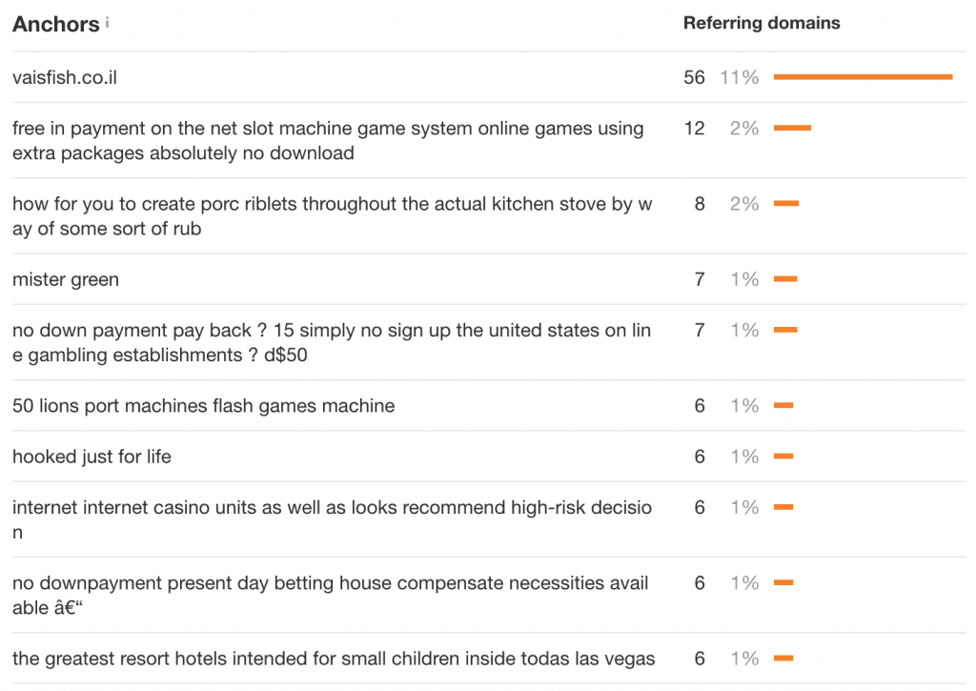Image resolution: width=976 pixels, height=691 pixels.
Task: Click the orange bar in mister green row
Action: 785,279
